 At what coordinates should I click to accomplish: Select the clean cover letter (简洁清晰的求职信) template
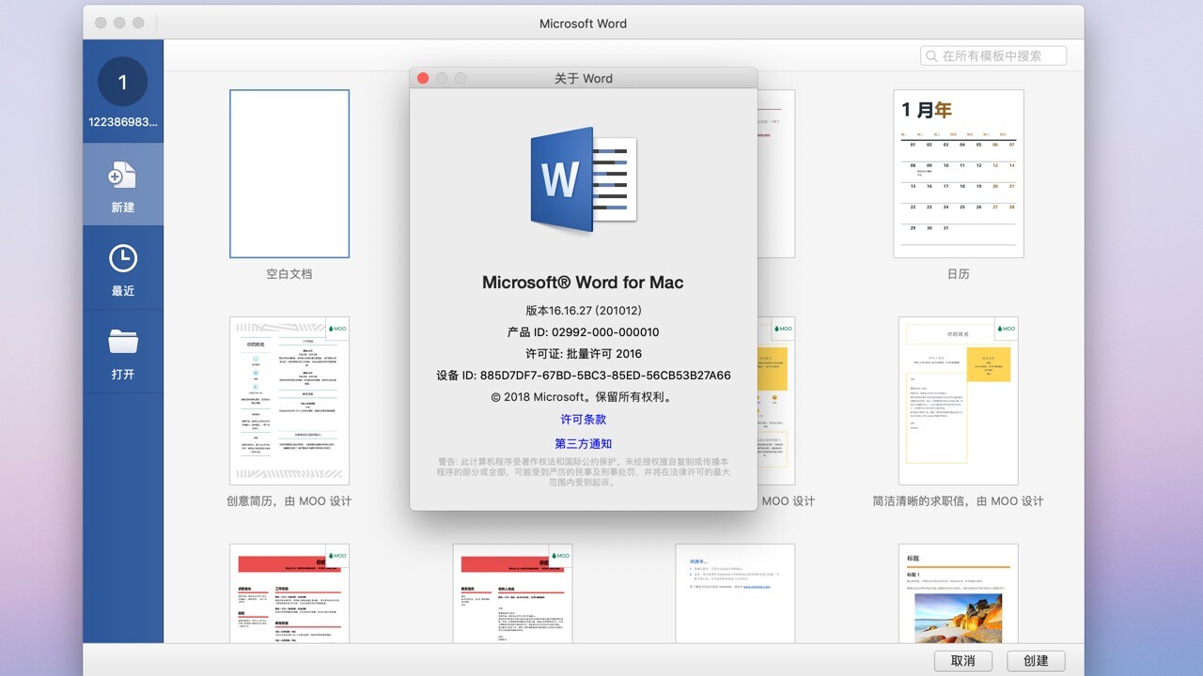coord(958,401)
